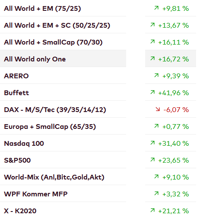Click the +0,77 % Europa performance value
The image size is (203, 218).
tap(175, 127)
